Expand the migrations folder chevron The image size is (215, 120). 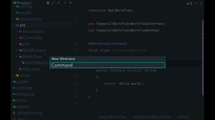(13, 19)
